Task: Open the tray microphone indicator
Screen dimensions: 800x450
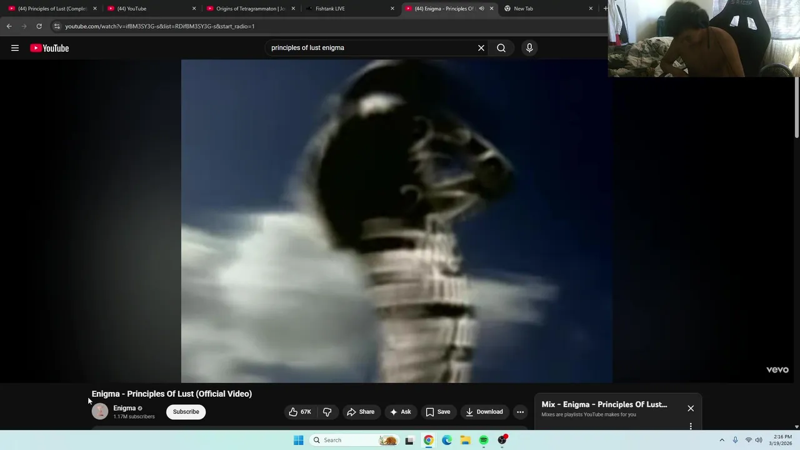Action: tap(735, 440)
